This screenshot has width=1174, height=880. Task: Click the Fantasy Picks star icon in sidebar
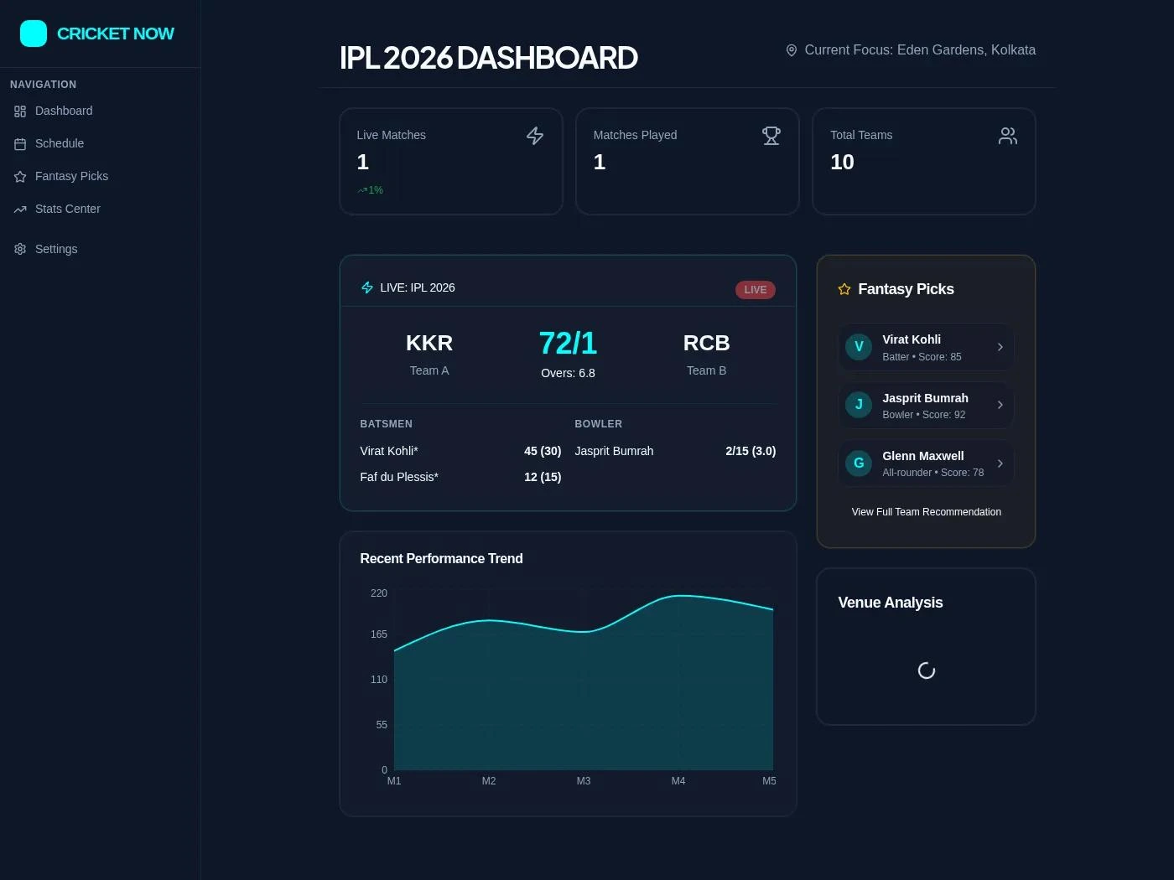tap(20, 177)
